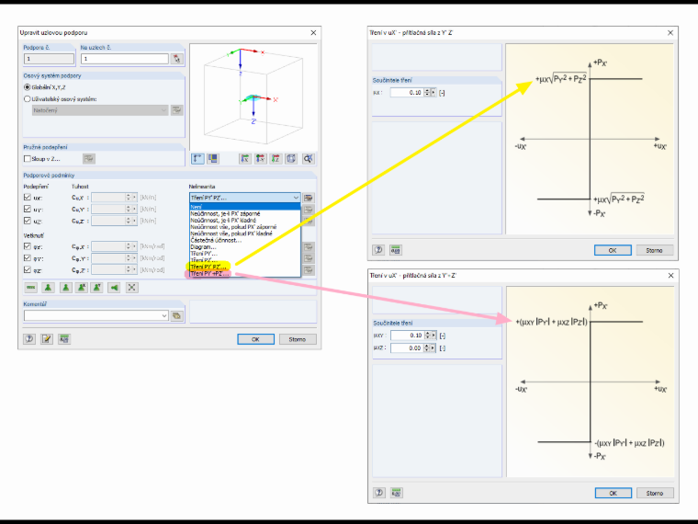This screenshot has width=698, height=524.
Task: Click Storno in the Y'+Z' friction dialog
Action: click(x=655, y=494)
